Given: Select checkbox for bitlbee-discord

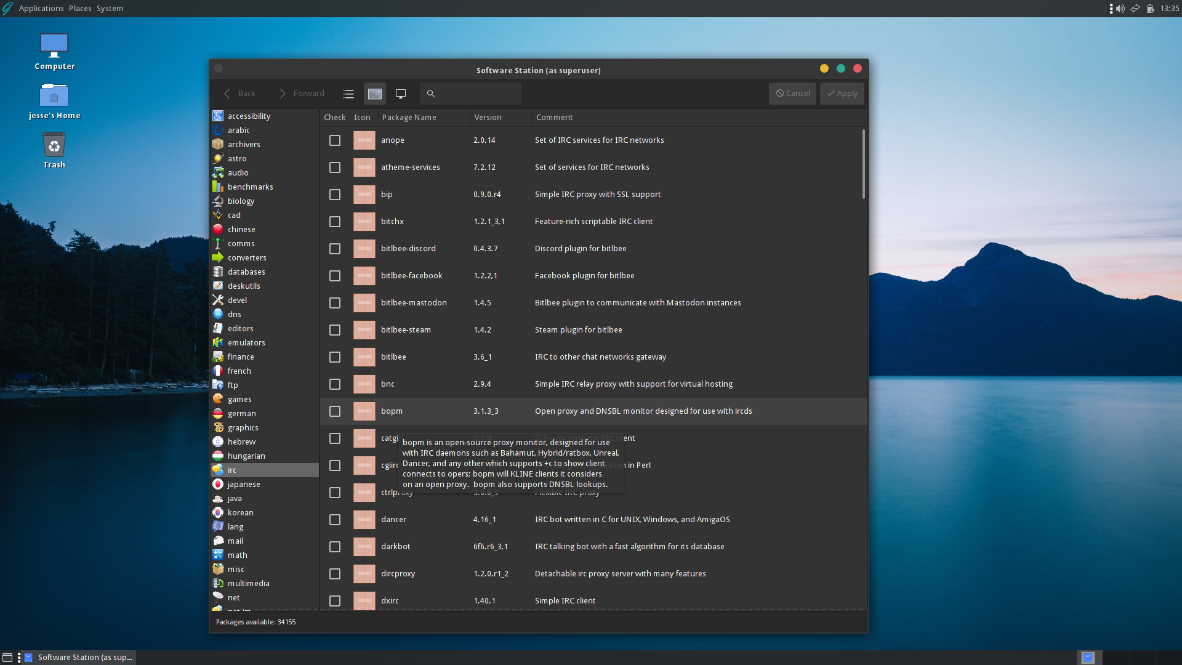Looking at the screenshot, I should pyautogui.click(x=335, y=249).
